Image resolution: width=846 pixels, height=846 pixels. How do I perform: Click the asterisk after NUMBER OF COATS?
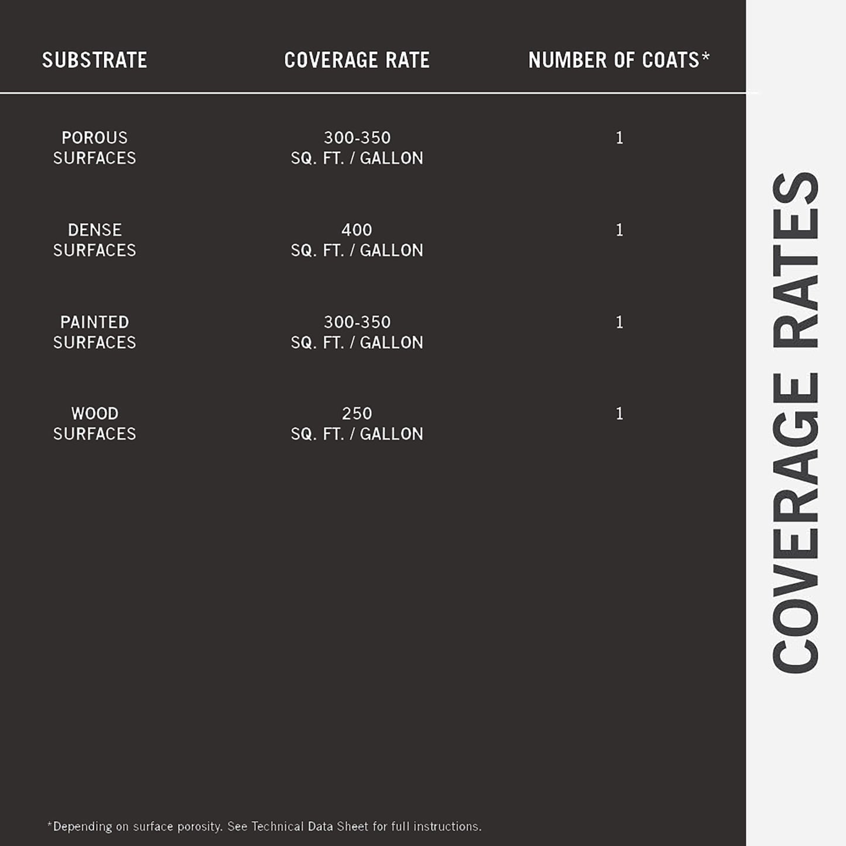point(705,56)
